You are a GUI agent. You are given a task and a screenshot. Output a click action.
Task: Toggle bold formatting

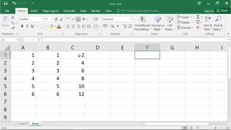pyautogui.click(x=22, y=26)
